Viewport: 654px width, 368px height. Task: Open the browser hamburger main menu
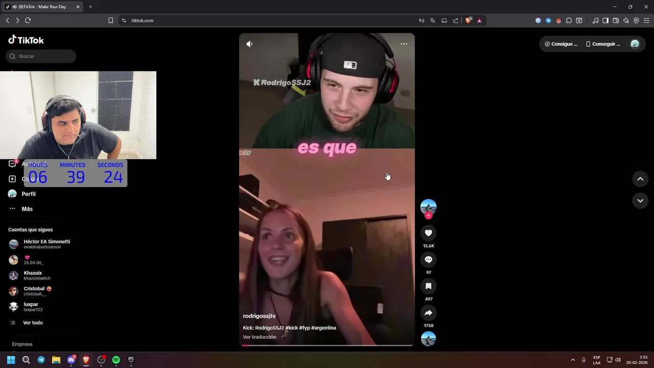tap(646, 20)
